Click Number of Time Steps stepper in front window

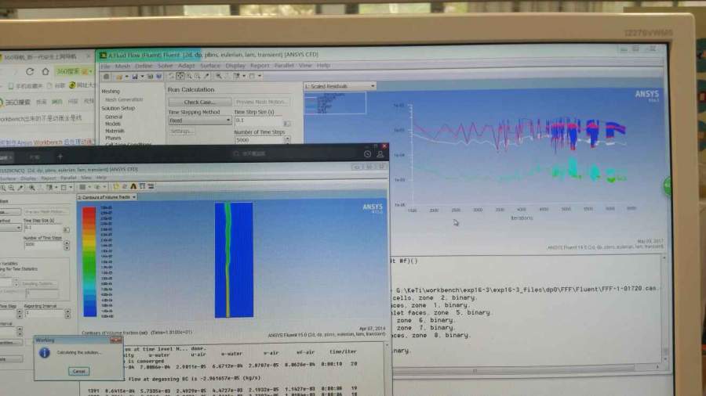[x=67, y=245]
